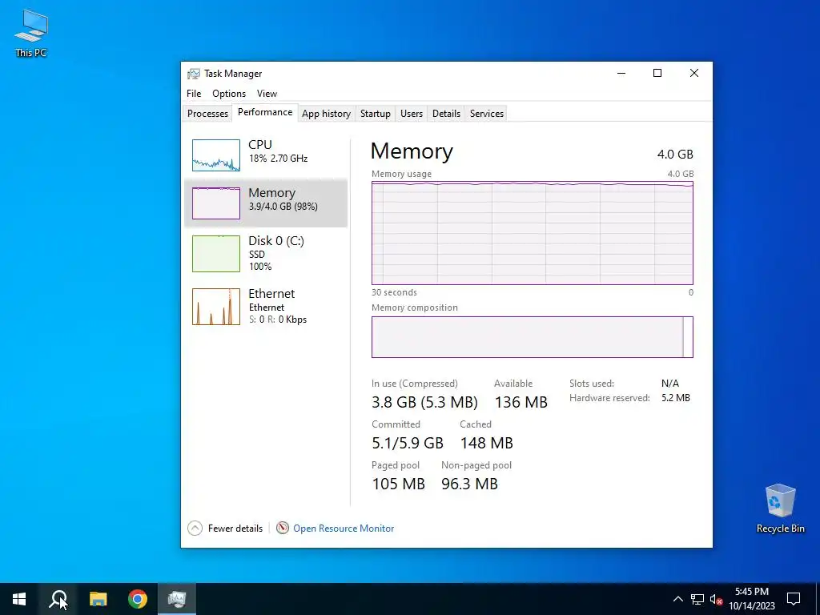The height and width of the screenshot is (615, 820).
Task: Click the Fewer details chevron icon
Action: pos(195,529)
